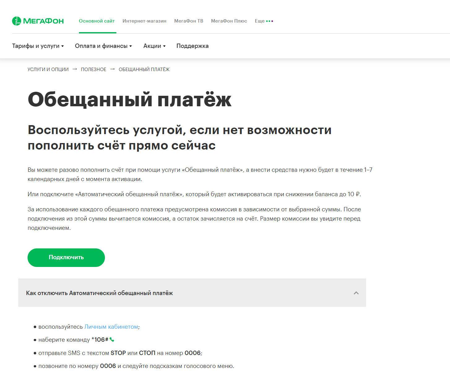Open Тарифы и услуги dropdown
Viewport: 450px width, 376px height.
[38, 46]
